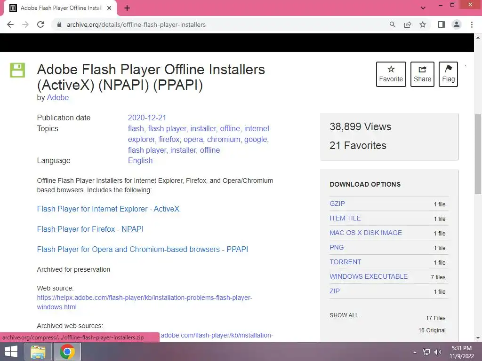Image resolution: width=482 pixels, height=361 pixels.
Task: Click the 21 Favorites text
Action: [x=358, y=145]
